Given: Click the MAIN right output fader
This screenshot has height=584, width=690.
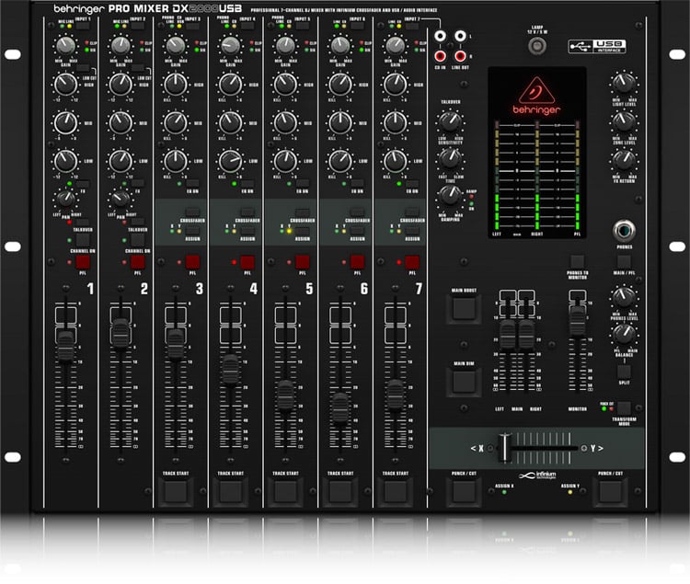Looking at the screenshot, I should pos(526,335).
